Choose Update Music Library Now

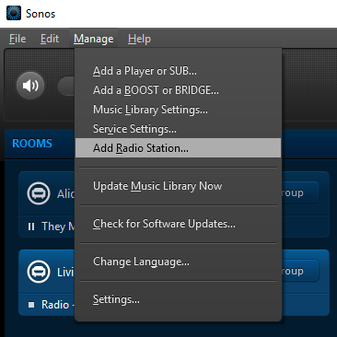point(178,186)
